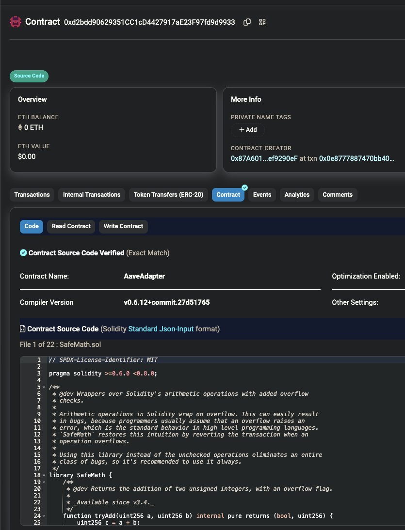Click the _Available since v3.4._ comment line
The width and height of the screenshot is (405, 530).
point(110,502)
